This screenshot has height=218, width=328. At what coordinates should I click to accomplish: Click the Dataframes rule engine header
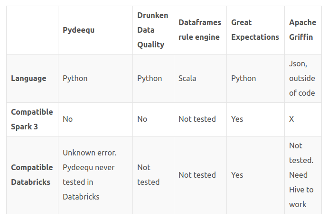[199, 30]
